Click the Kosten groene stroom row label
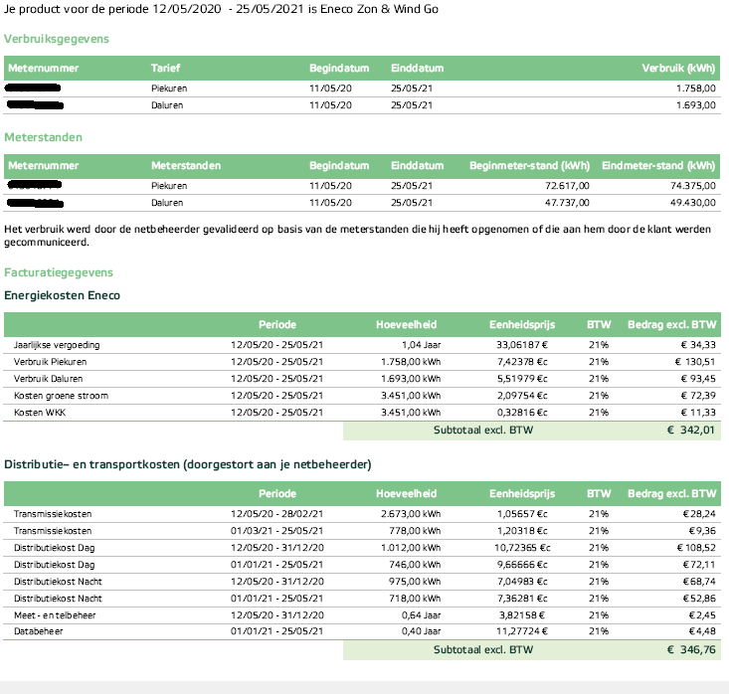Viewport: 729px width, 694px height. click(61, 396)
